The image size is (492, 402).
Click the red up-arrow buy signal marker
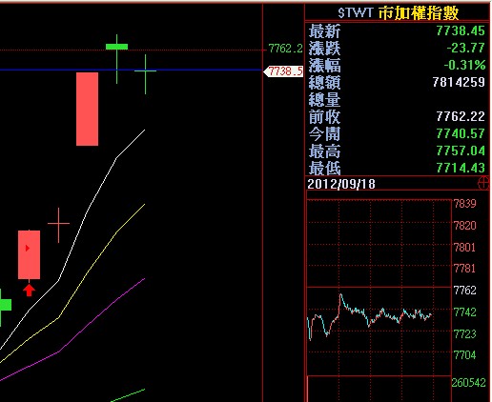[29, 291]
